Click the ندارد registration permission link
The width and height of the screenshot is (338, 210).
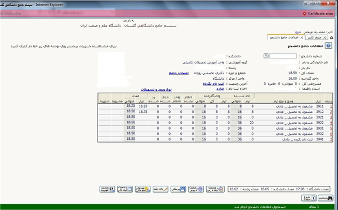(x=220, y=89)
